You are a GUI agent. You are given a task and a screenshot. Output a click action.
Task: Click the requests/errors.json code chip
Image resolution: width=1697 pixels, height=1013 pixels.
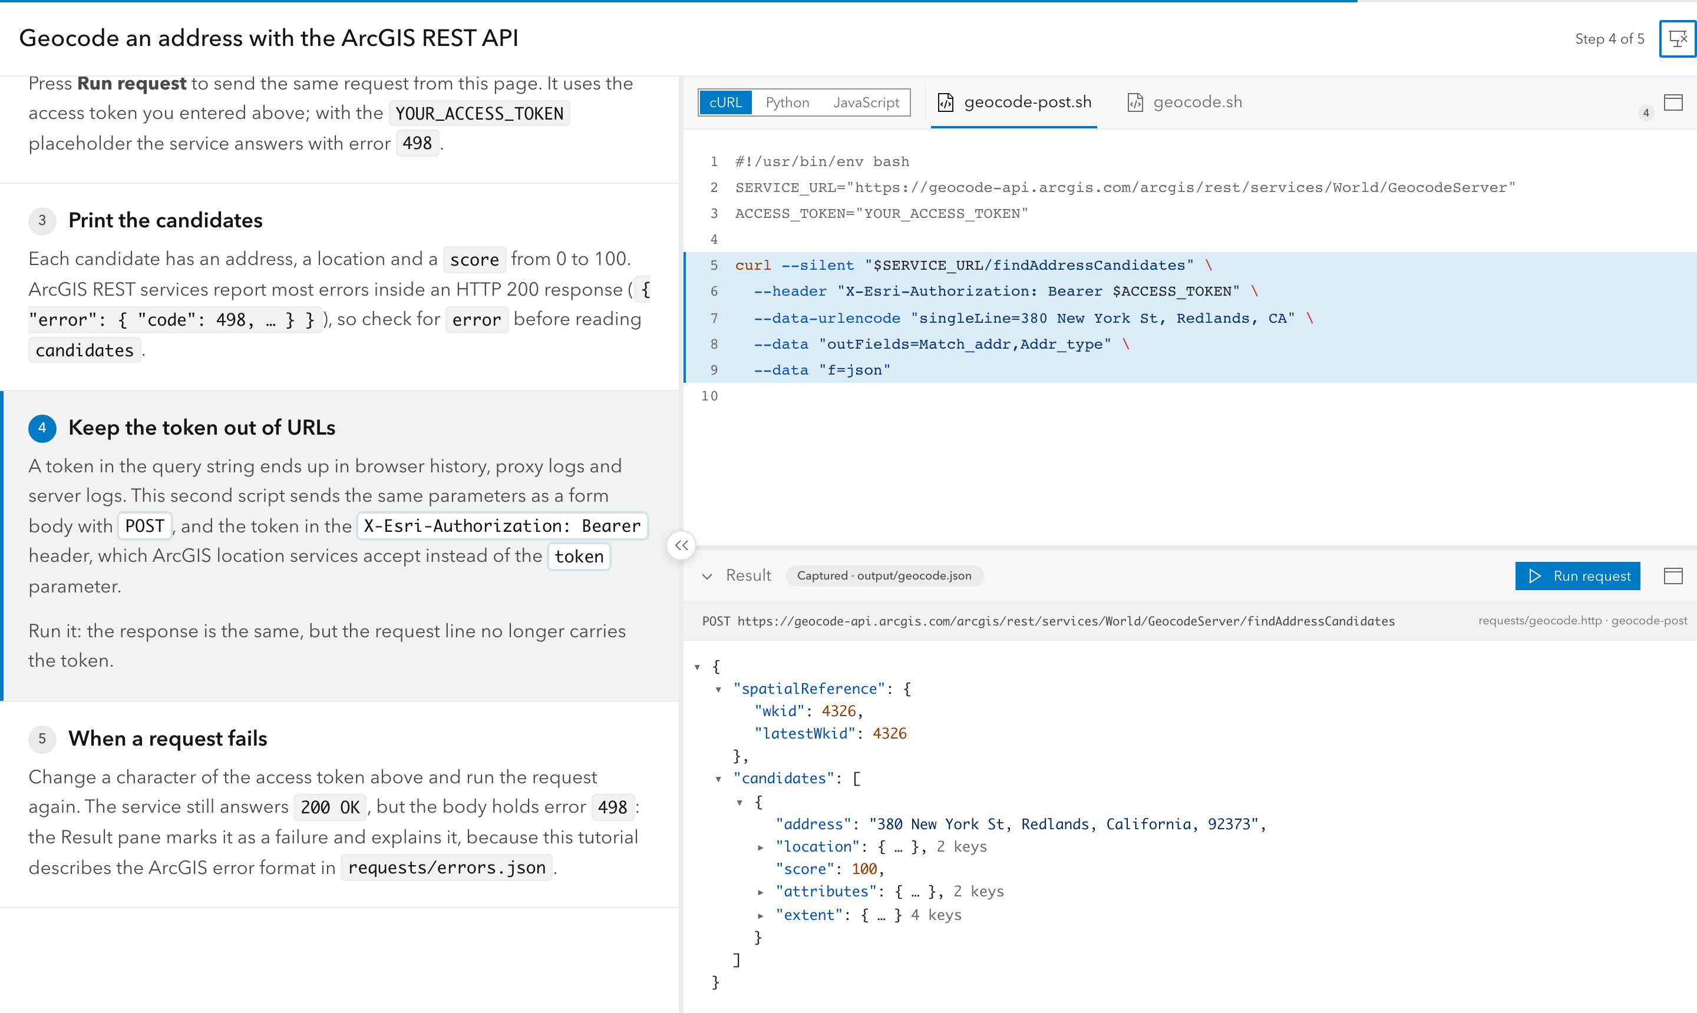click(447, 868)
